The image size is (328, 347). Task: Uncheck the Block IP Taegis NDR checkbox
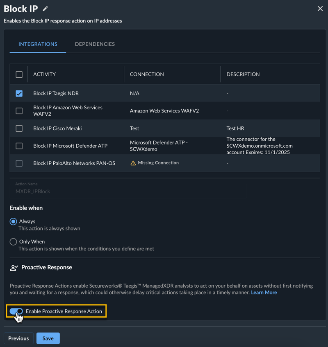19,93
